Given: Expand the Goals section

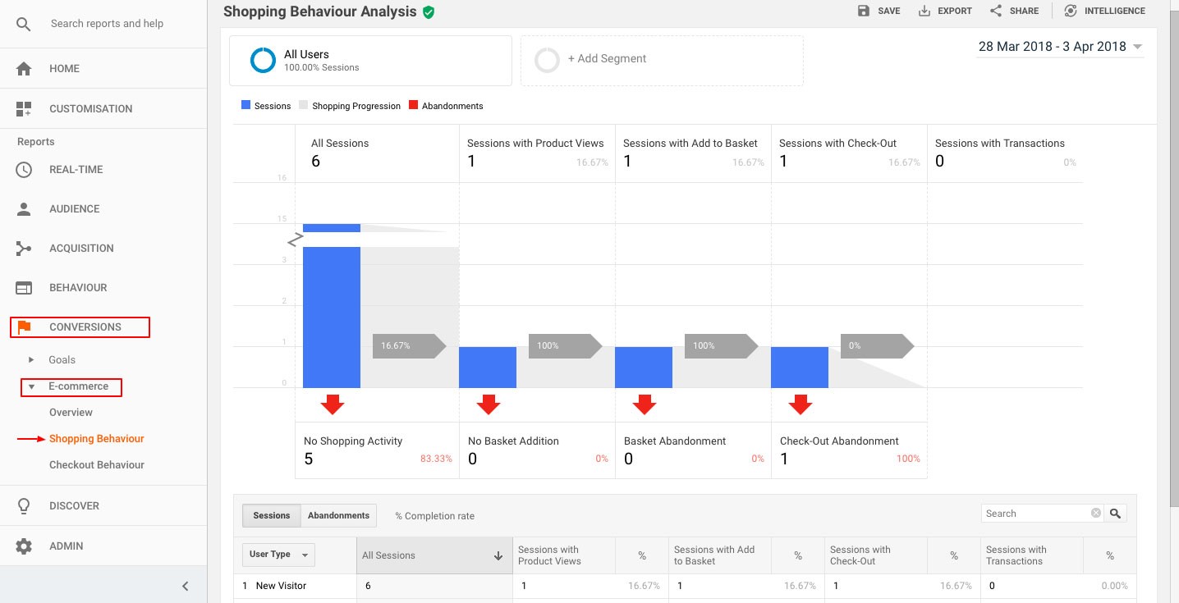Looking at the screenshot, I should tap(32, 360).
